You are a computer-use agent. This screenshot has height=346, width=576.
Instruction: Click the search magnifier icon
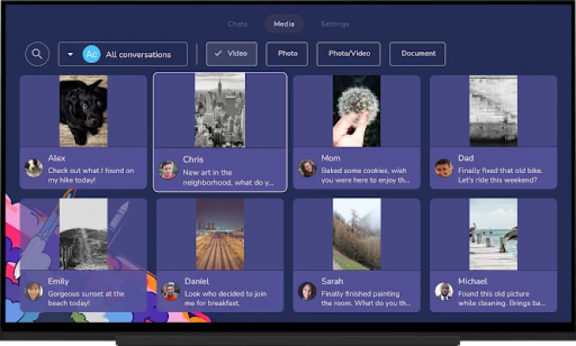(x=36, y=54)
